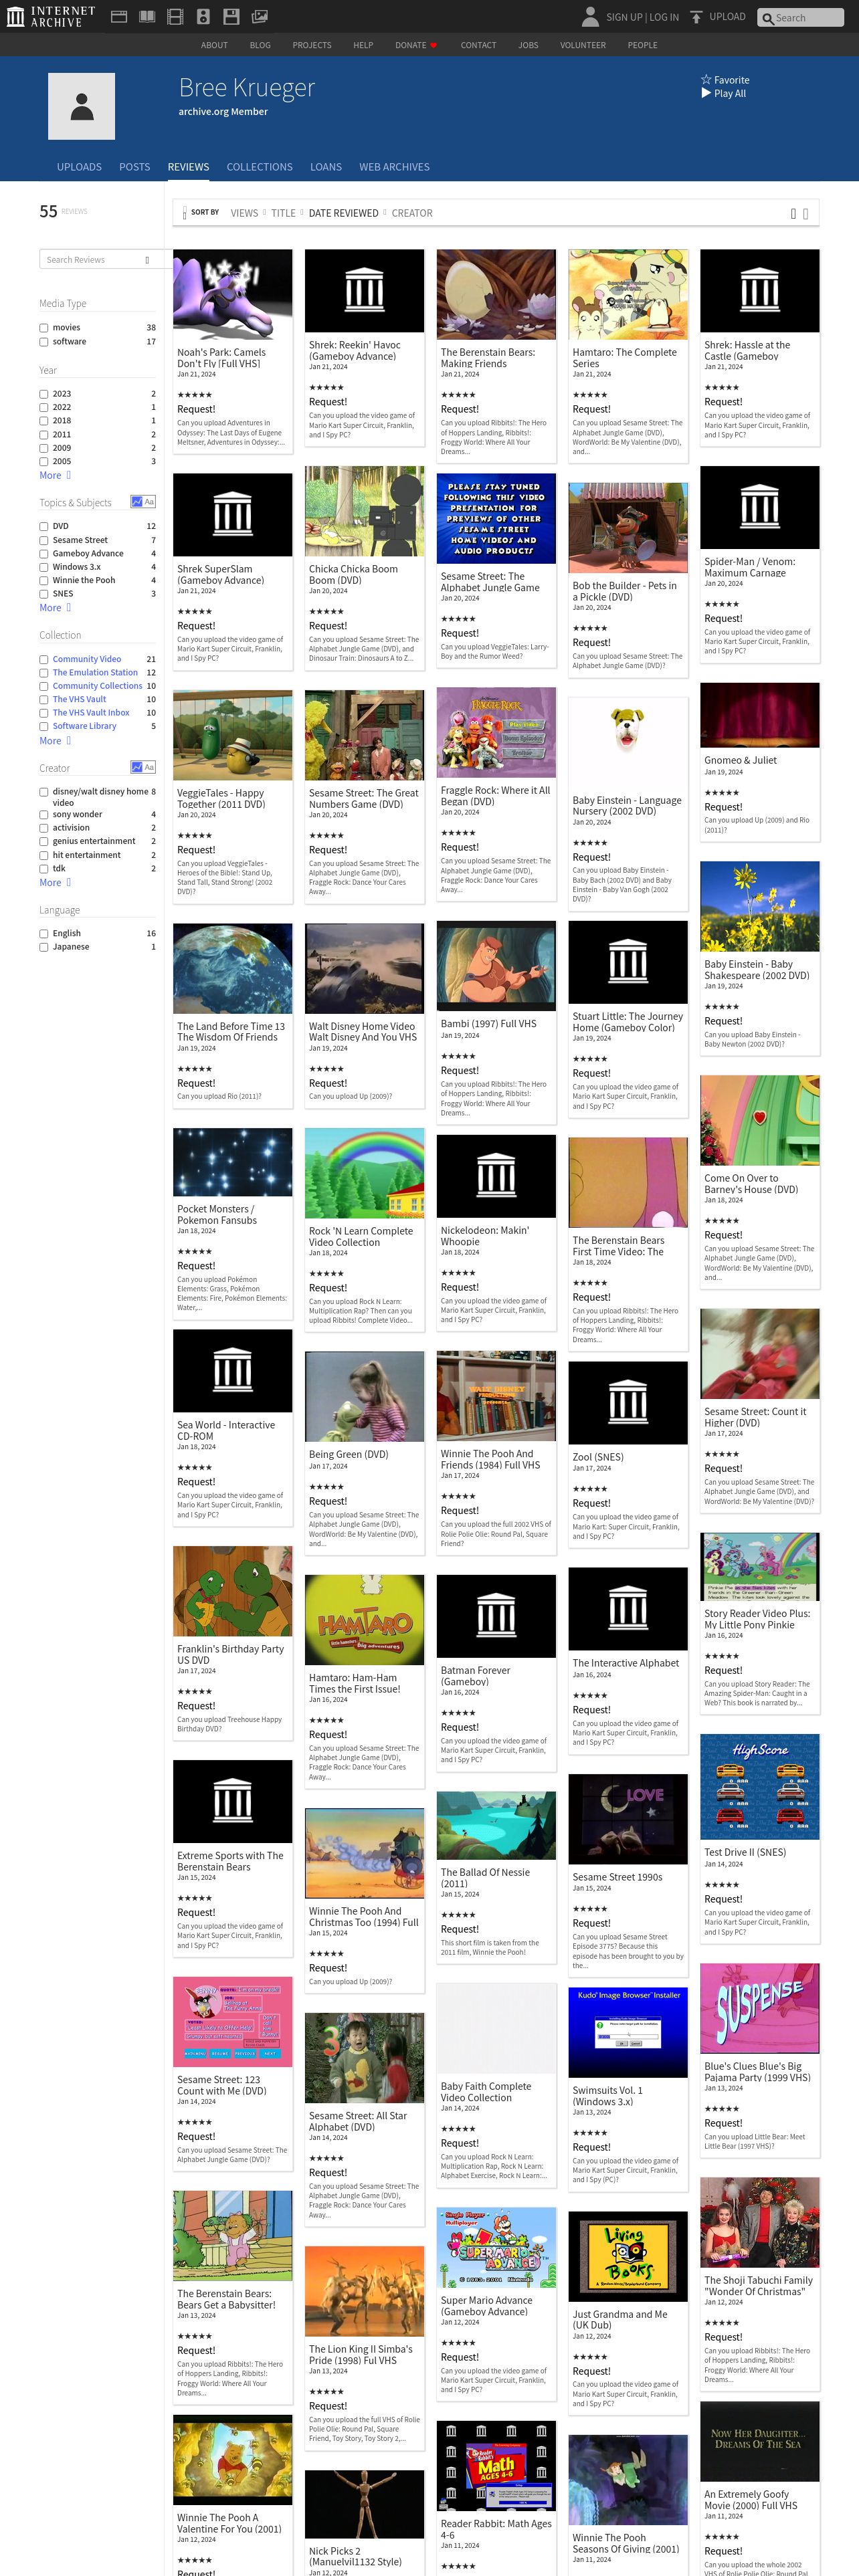
Task: Click the Upload arrow icon
Action: pos(696,16)
